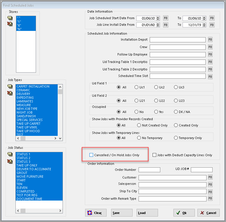Open the Scheduled Time Slot F8 lookup
The image size is (226, 222).
(x=210, y=77)
